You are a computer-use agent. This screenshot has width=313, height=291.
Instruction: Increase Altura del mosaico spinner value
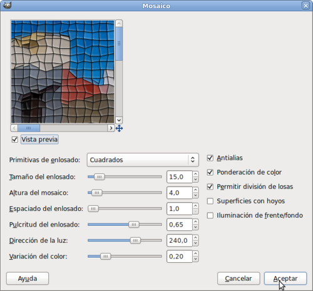(195, 190)
